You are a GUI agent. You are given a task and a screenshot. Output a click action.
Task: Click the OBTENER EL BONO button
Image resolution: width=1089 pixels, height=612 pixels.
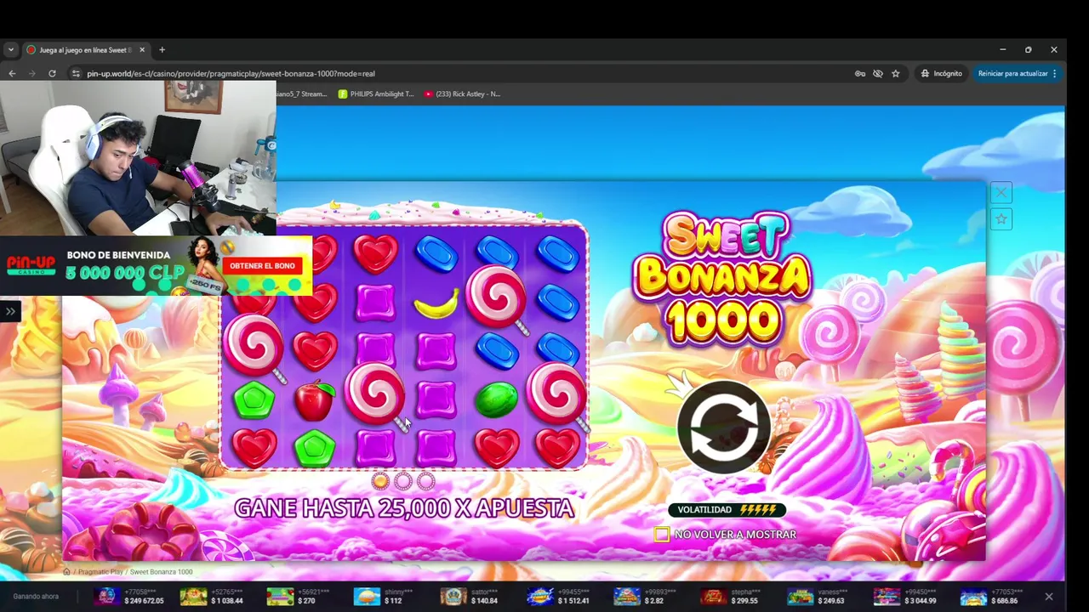tap(262, 266)
